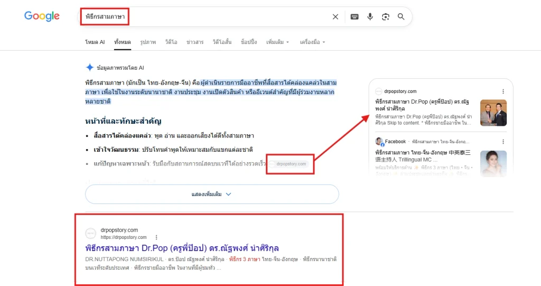Open the ข่าวสาร news tab
The image size is (541, 286).
[x=195, y=42]
